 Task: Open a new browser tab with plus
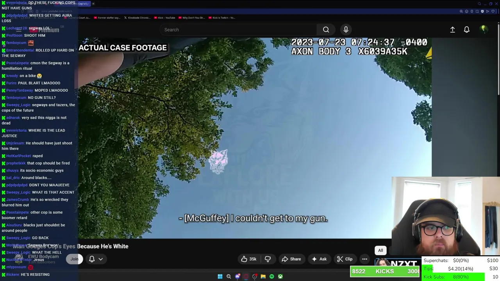coord(93,4)
